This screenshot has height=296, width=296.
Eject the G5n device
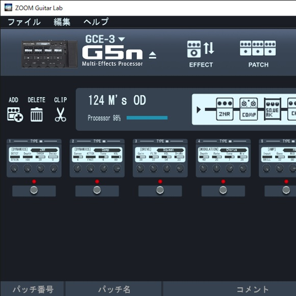153,55
